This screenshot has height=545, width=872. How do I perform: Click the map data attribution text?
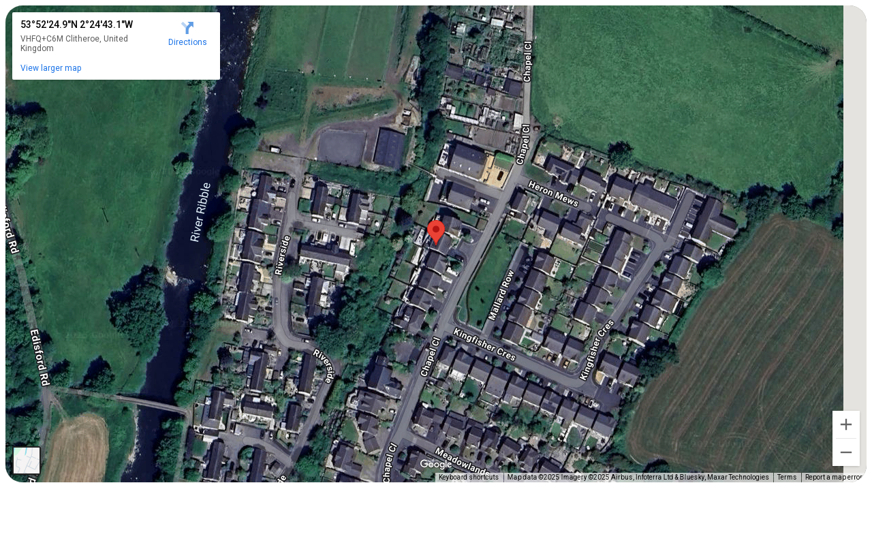click(x=638, y=478)
